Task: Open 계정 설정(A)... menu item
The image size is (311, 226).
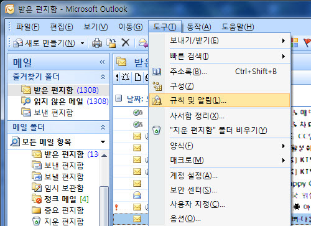Action: [220, 176]
